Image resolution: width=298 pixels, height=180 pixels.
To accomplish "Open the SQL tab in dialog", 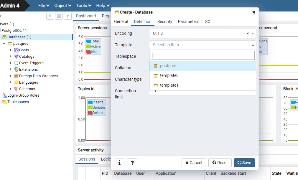I will [x=209, y=22].
